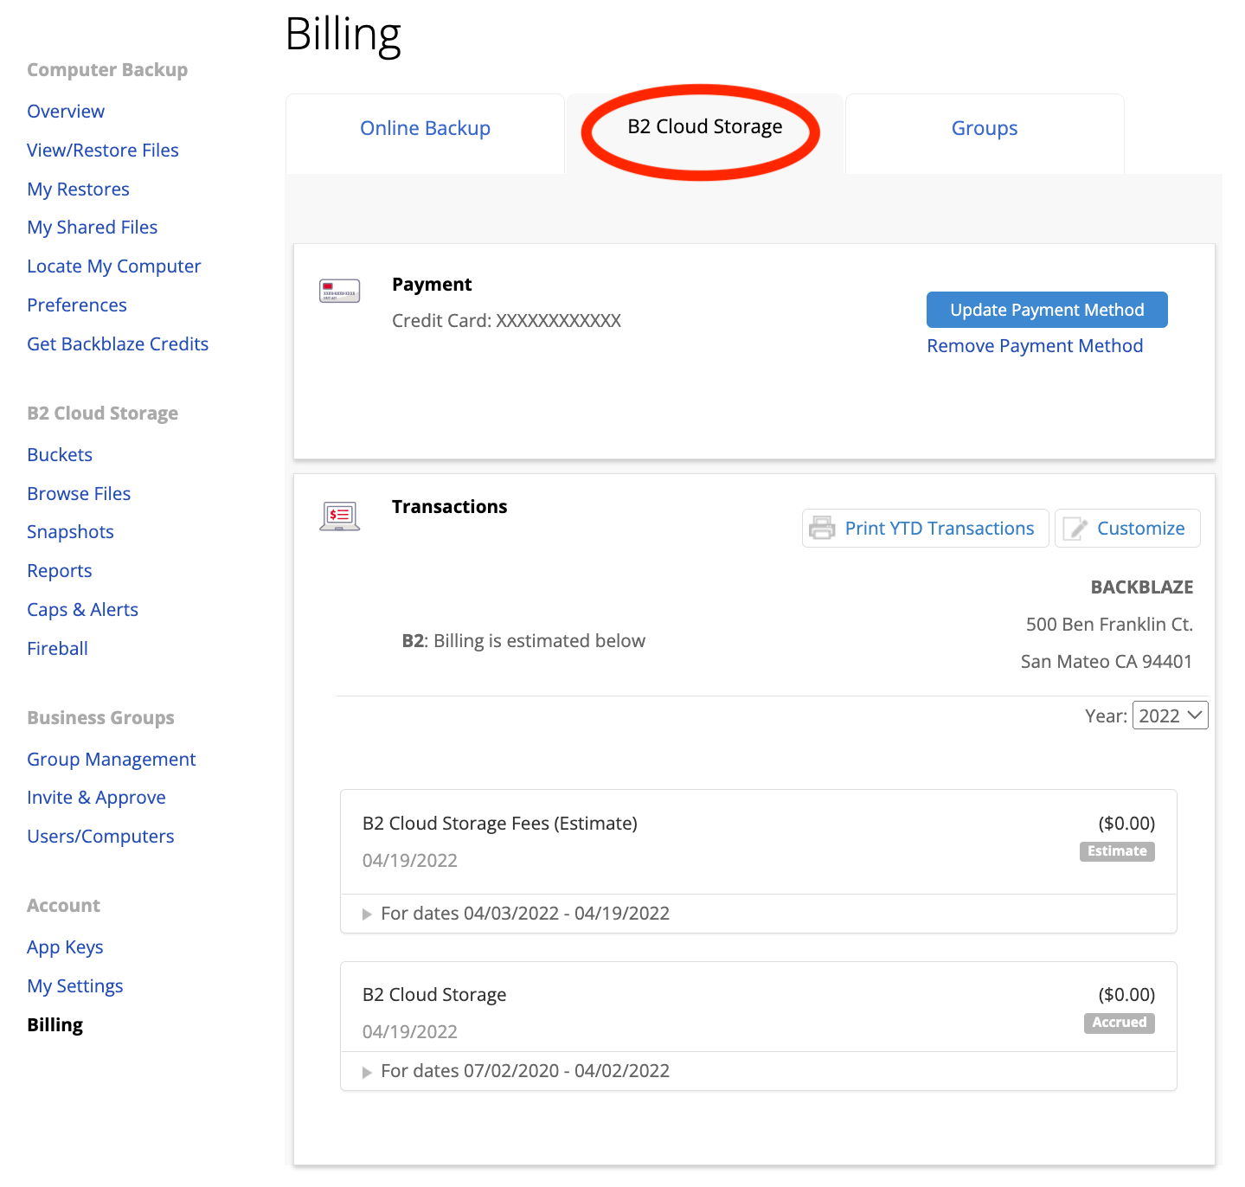Open Snapshots page

pos(70,532)
